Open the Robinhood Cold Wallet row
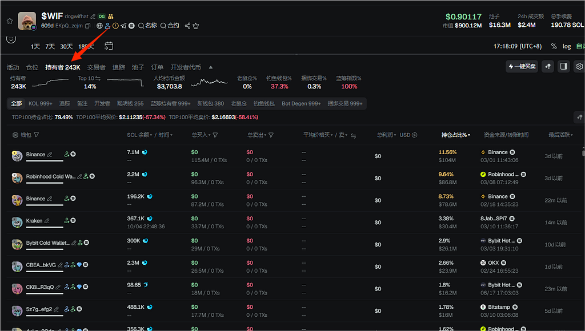 point(50,177)
